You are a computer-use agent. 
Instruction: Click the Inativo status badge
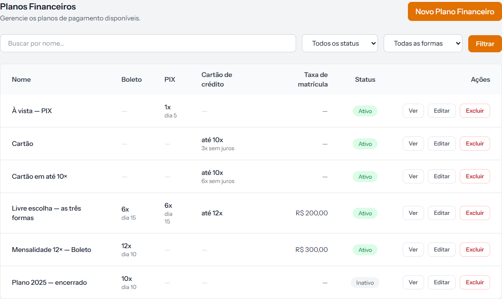tap(365, 283)
